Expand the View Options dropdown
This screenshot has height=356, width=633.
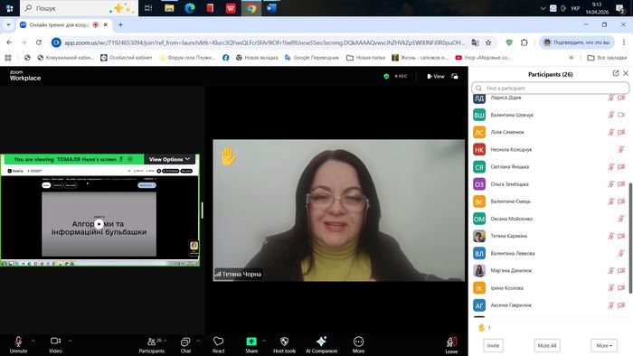(170, 159)
